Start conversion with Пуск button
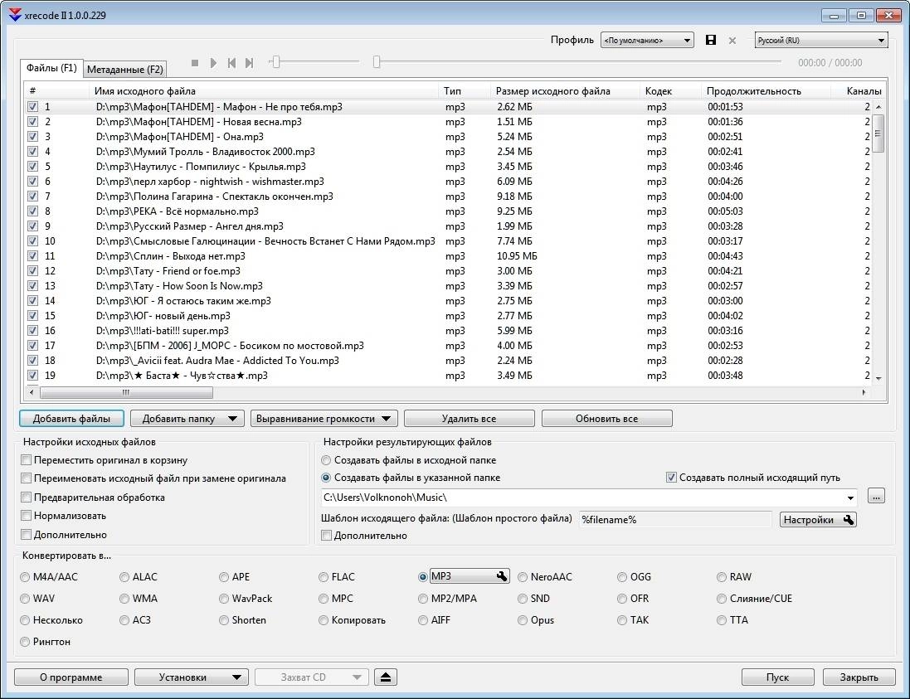Screen dimensions: 910x699 click(x=777, y=677)
